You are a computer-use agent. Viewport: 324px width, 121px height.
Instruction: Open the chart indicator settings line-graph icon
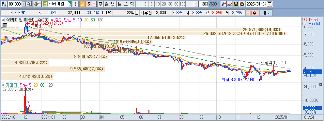click(230, 4)
